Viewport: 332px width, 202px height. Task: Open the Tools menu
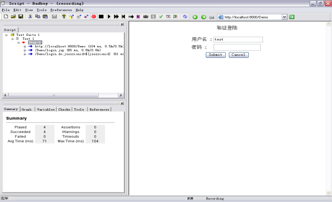point(42,10)
